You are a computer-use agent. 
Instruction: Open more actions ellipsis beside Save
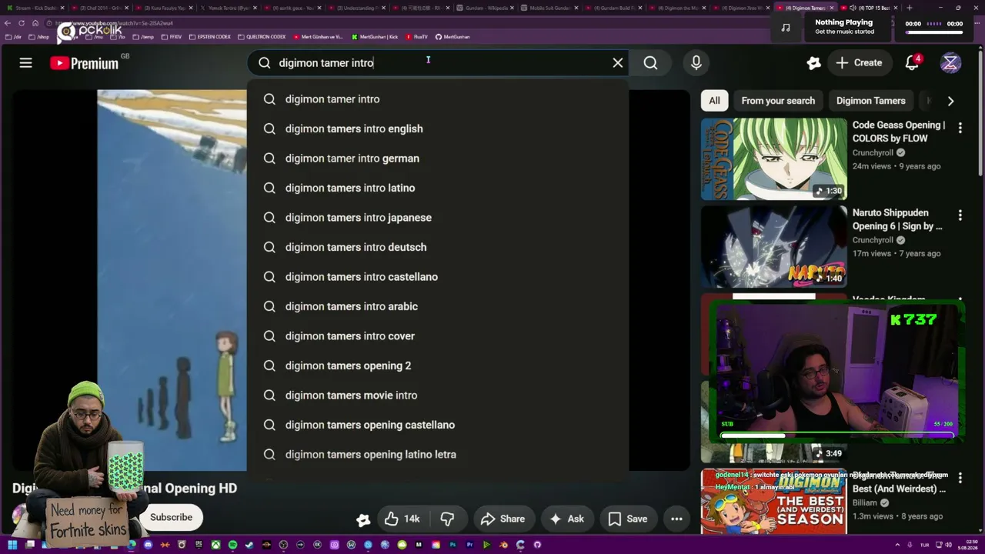pyautogui.click(x=676, y=519)
